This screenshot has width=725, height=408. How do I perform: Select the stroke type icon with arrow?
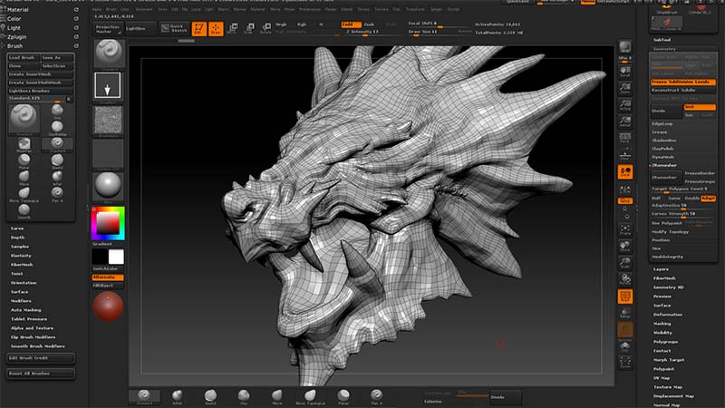point(107,86)
